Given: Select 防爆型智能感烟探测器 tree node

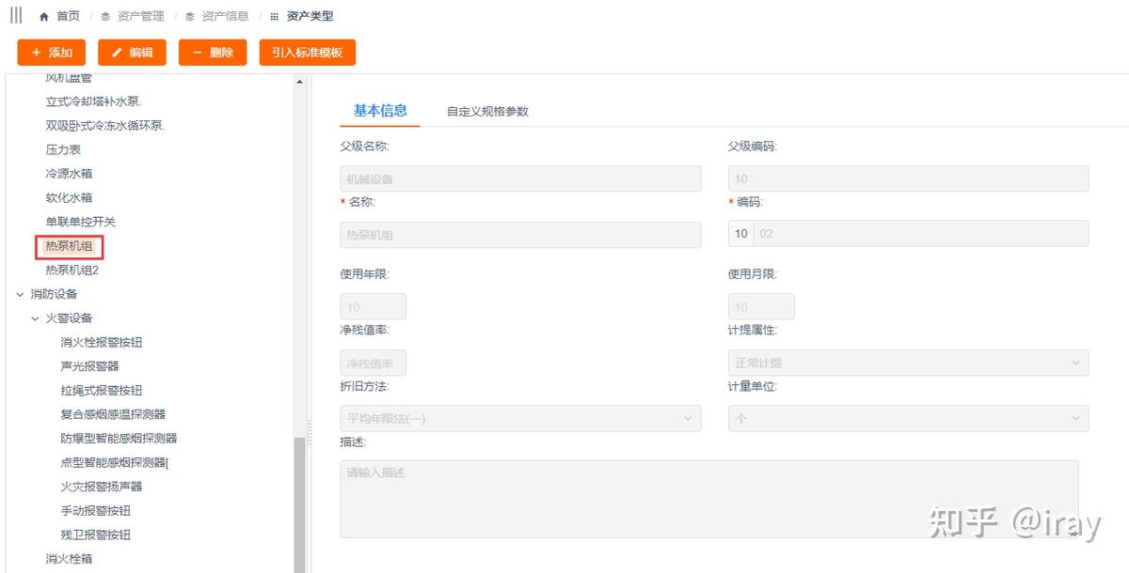Looking at the screenshot, I should tap(119, 439).
